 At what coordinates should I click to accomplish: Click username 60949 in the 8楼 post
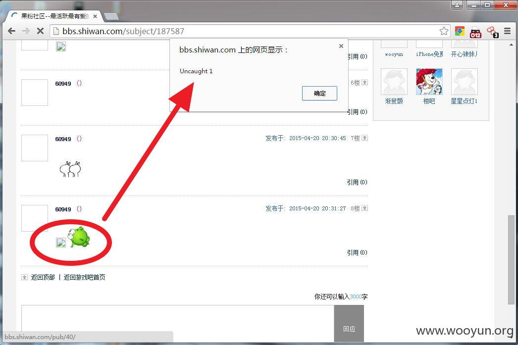63,209
